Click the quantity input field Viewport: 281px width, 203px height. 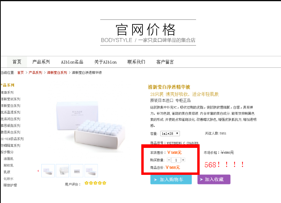(176, 160)
